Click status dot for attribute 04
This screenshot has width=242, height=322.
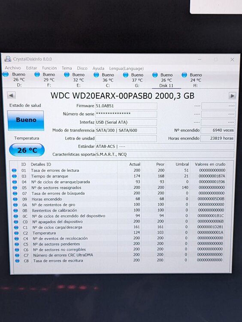14,182
